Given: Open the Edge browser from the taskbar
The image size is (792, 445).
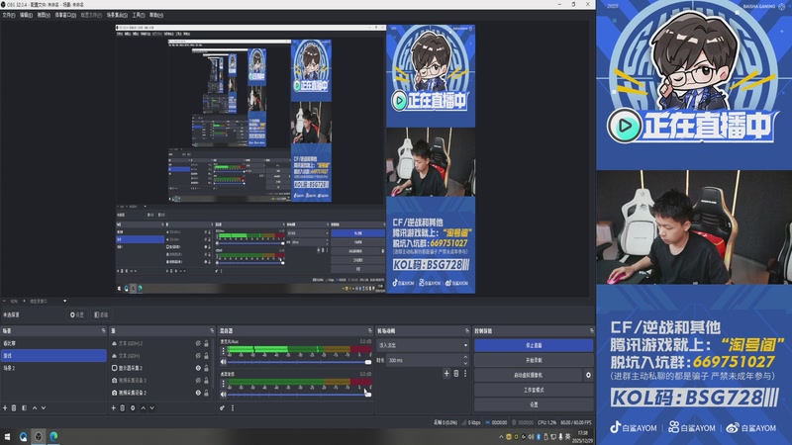Looking at the screenshot, I should pos(53,436).
